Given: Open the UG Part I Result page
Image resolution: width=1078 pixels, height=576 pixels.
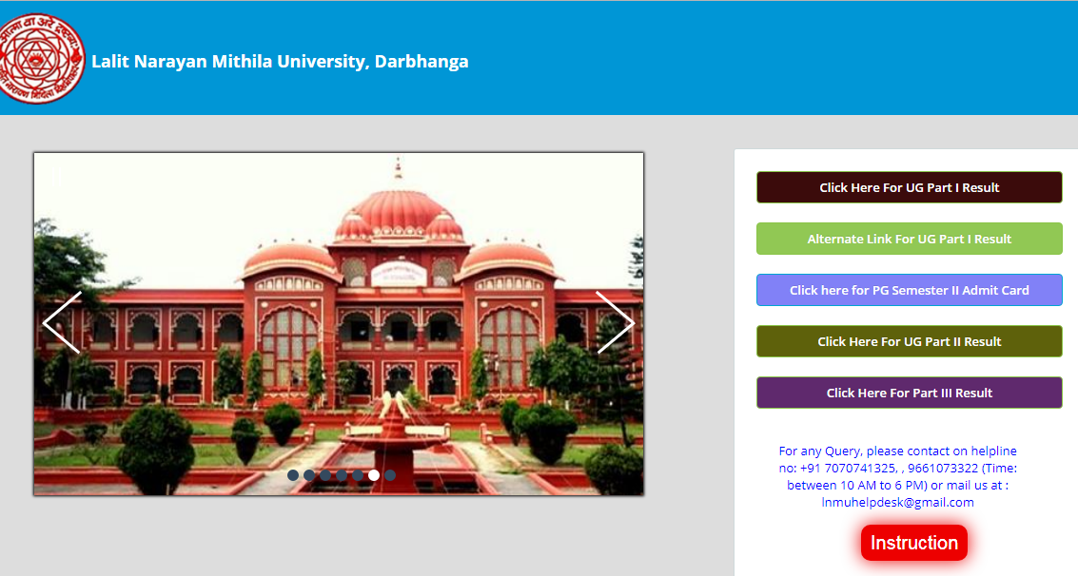Looking at the screenshot, I should click(909, 187).
